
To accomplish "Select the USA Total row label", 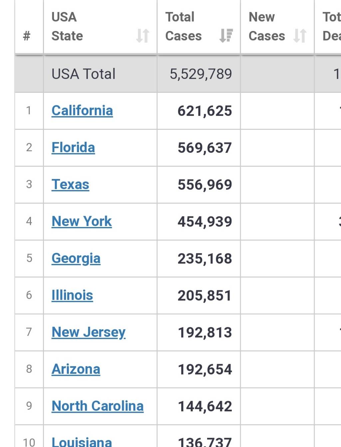I will click(x=83, y=74).
